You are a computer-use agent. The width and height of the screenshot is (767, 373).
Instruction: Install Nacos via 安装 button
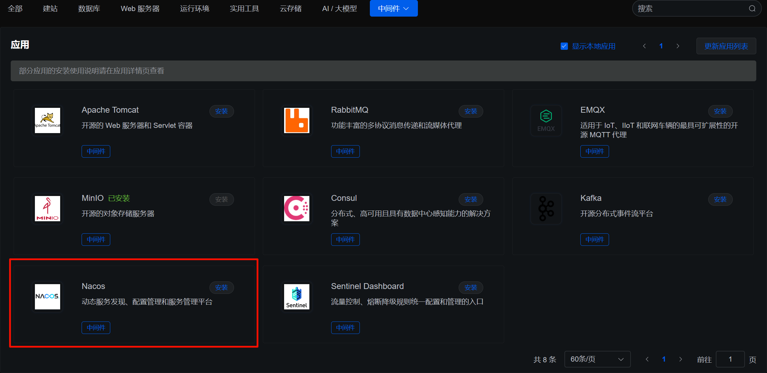click(x=222, y=288)
